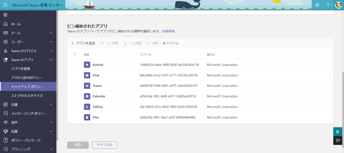Click the 発行元 column header

[211, 54]
